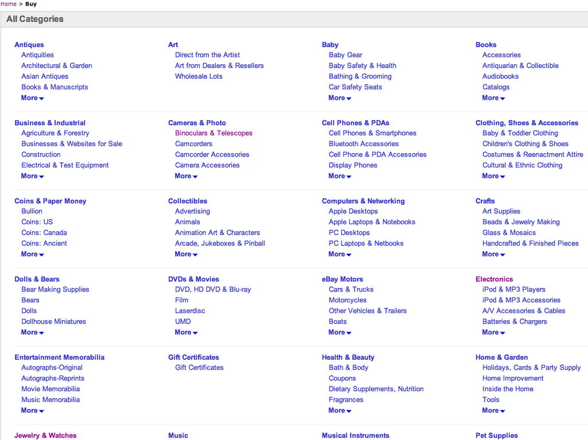Open Costumes & Reenactment Attire link
The height and width of the screenshot is (440, 588).
coord(532,154)
